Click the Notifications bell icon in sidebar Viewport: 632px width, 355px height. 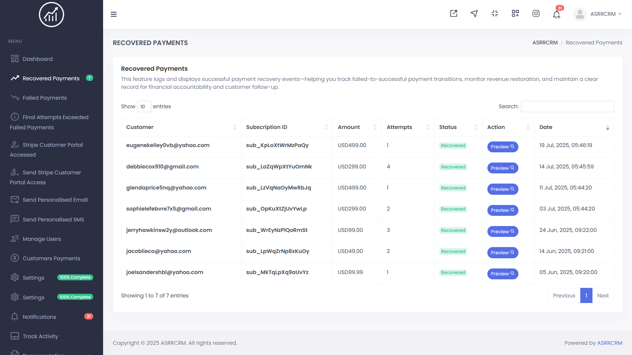pos(15,317)
